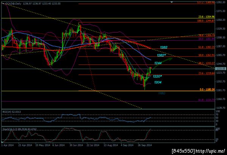Click the 1308.30 price axis value
The height and width of the screenshot is (155, 227).
point(221,38)
